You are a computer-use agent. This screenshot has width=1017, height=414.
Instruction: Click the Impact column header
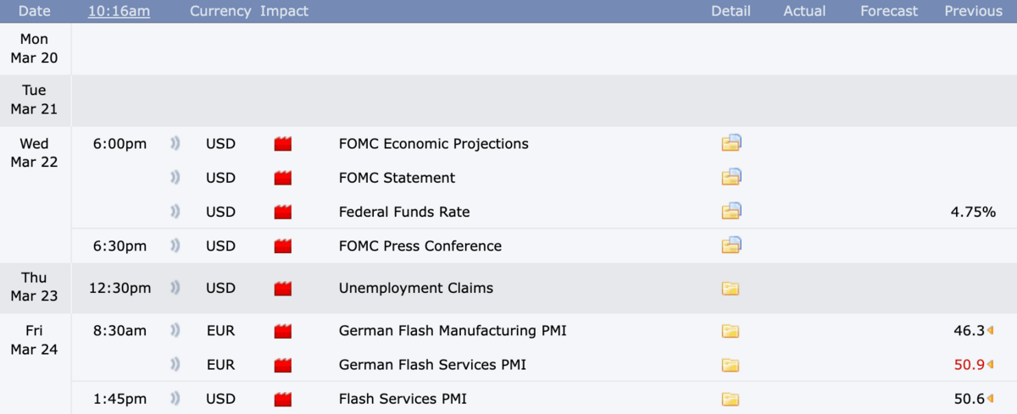[284, 11]
